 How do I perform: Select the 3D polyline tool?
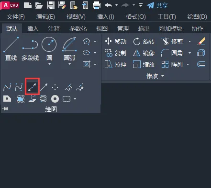click(32, 99)
